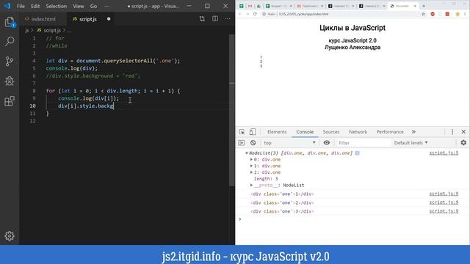Open console settings gear
Viewport: 470px width, 264px height.
(x=463, y=143)
